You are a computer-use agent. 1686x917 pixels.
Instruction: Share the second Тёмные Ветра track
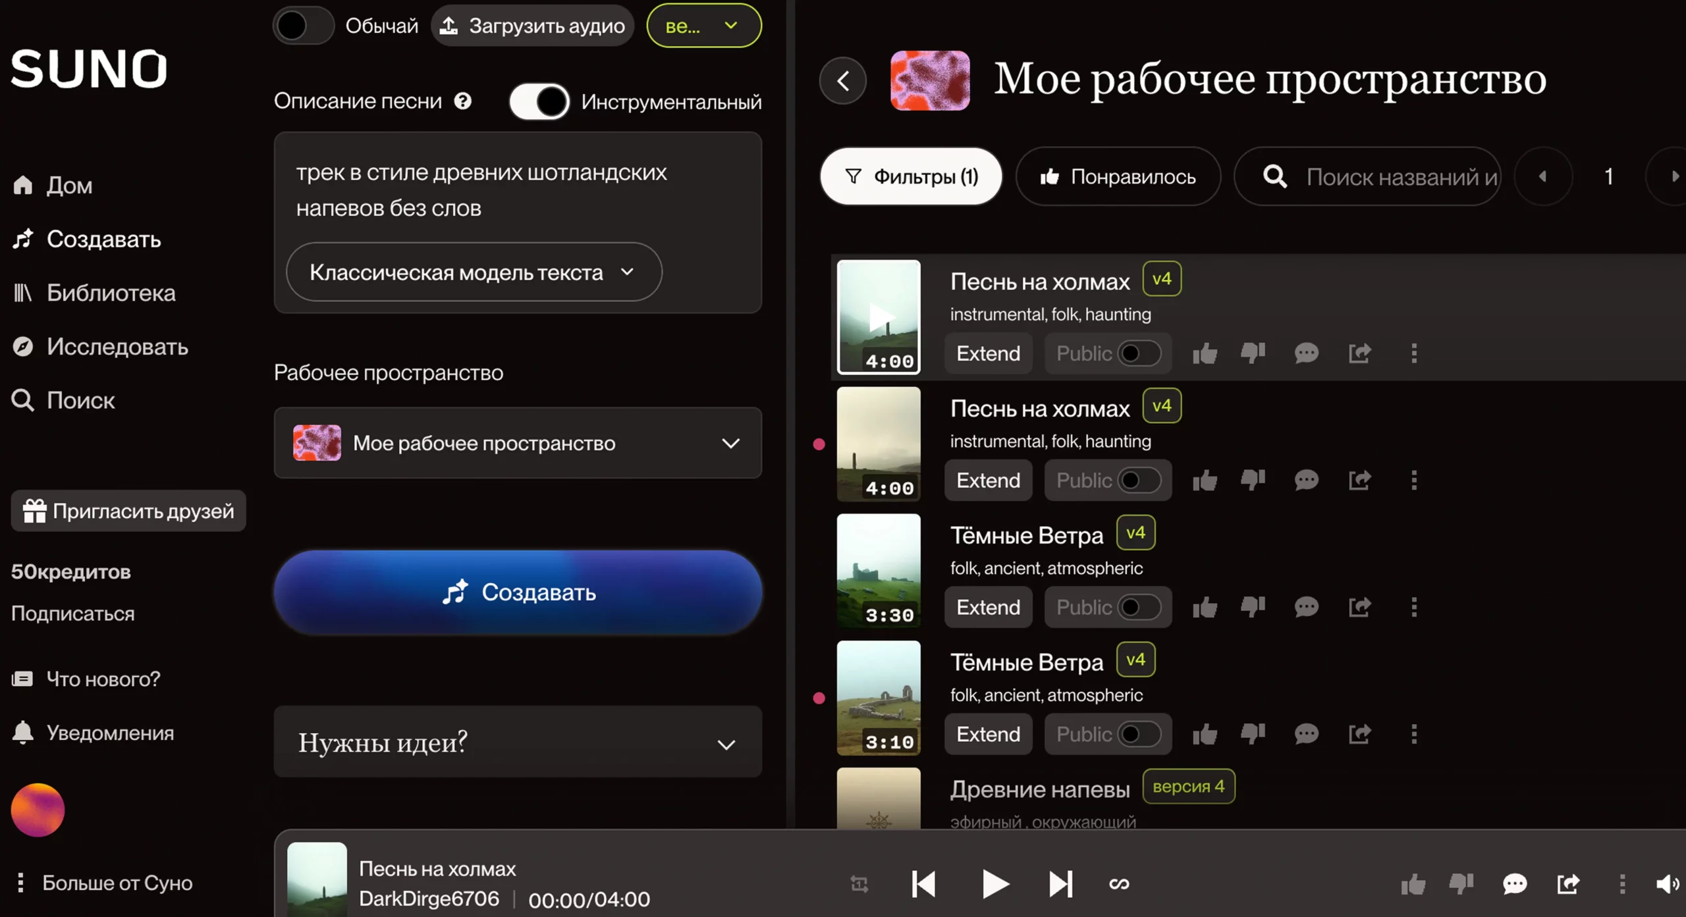click(x=1359, y=734)
